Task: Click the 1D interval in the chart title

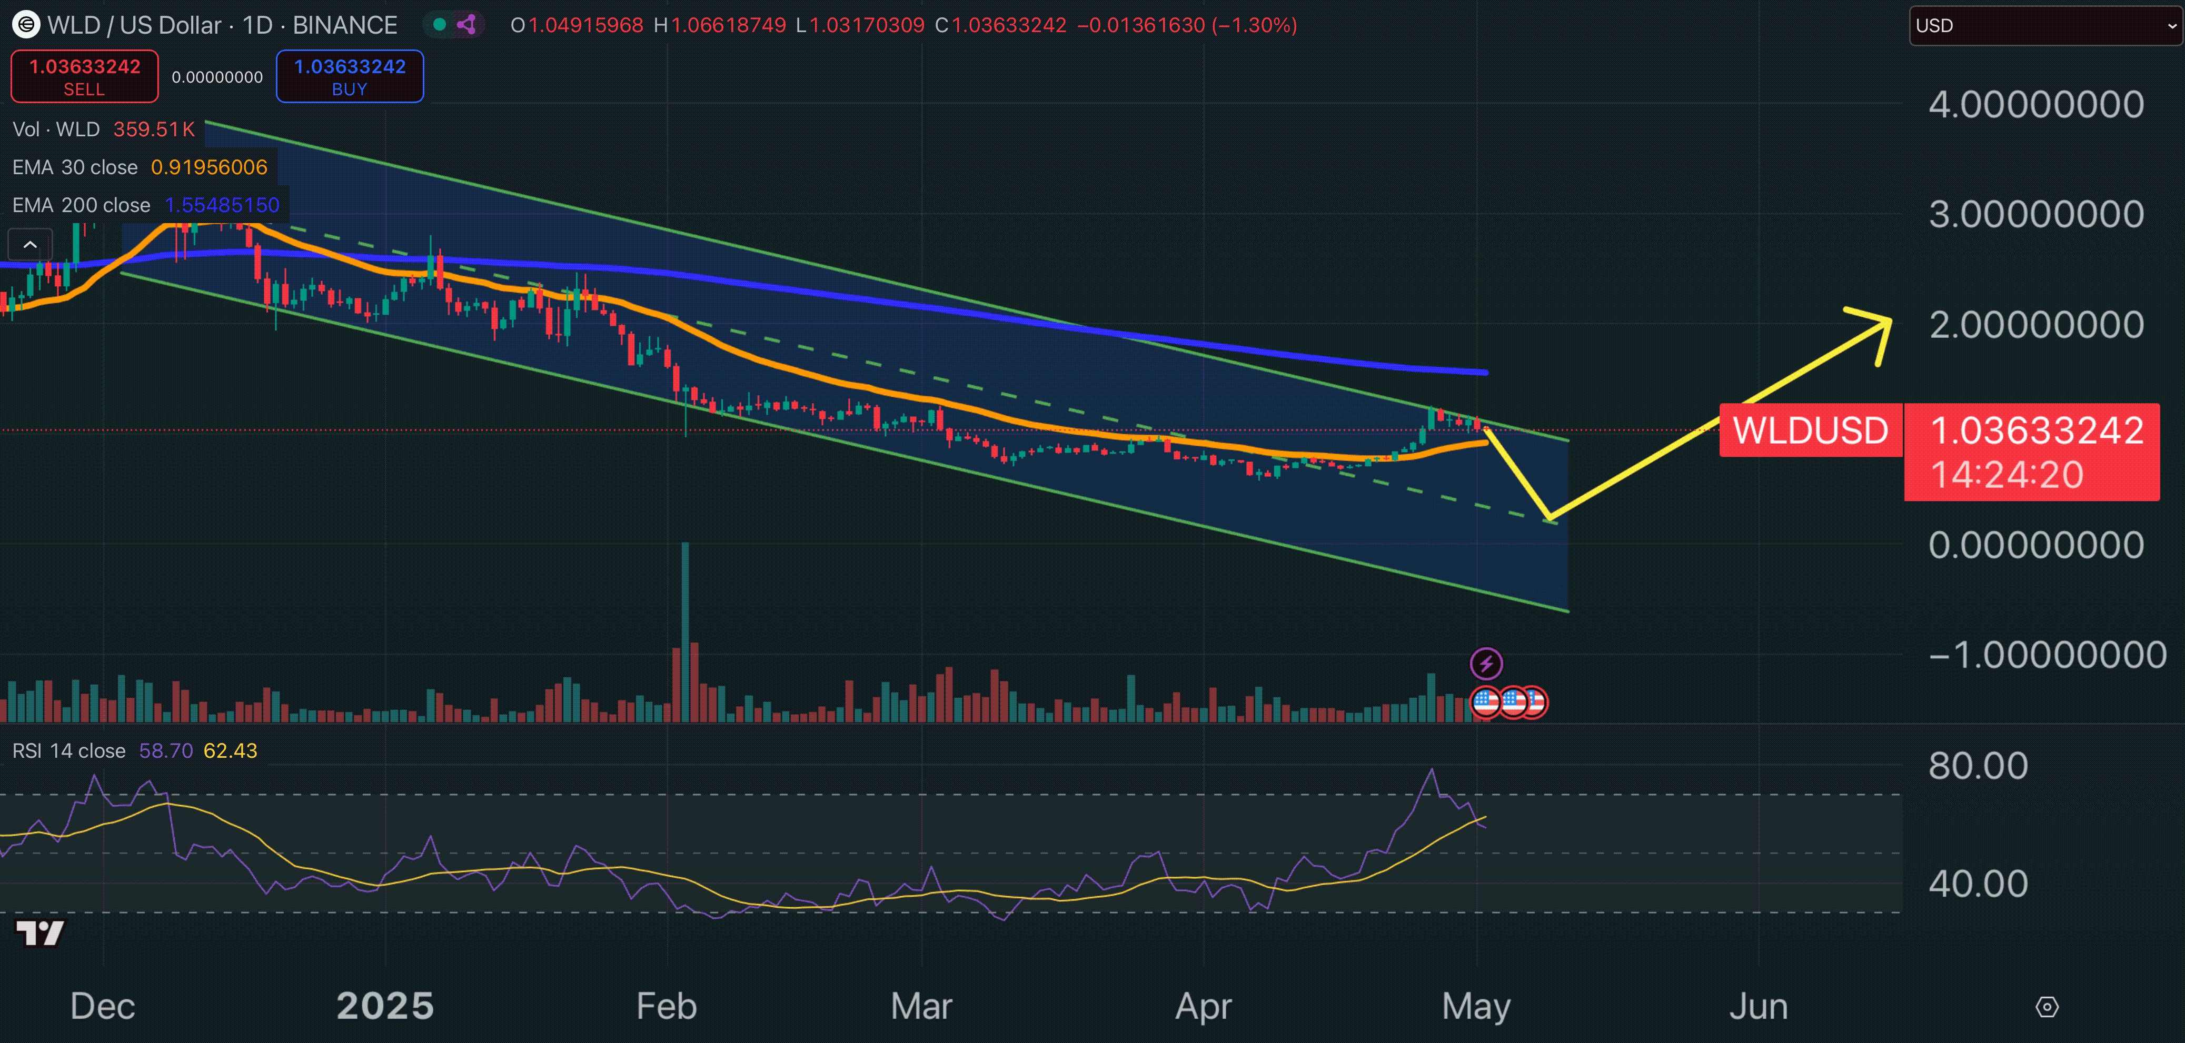Action: pos(257,25)
